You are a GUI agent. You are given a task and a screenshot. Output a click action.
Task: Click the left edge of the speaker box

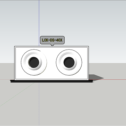click(x=15, y=63)
